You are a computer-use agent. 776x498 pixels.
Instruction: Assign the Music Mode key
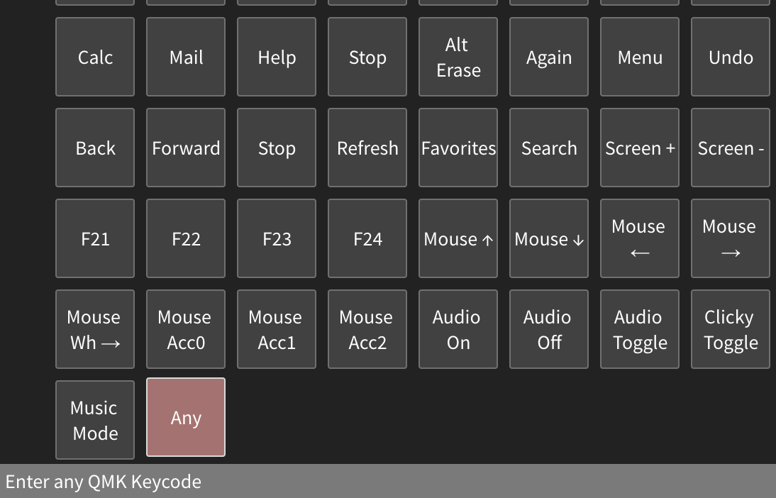coord(94,419)
